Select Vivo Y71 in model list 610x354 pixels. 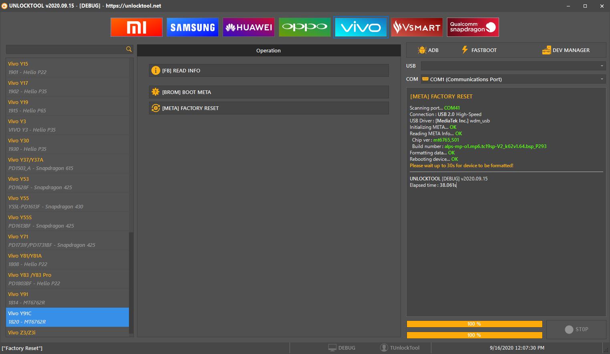tap(67, 240)
